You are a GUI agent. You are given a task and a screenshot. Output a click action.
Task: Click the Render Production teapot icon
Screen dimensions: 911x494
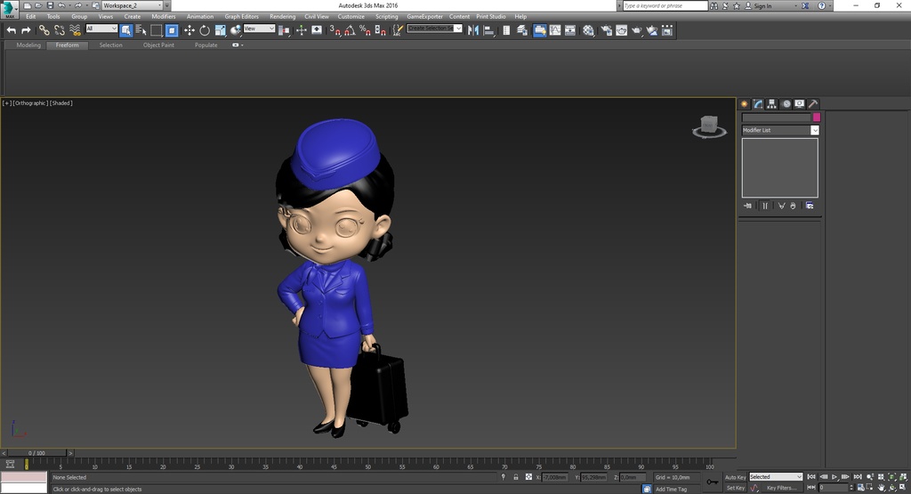point(637,30)
